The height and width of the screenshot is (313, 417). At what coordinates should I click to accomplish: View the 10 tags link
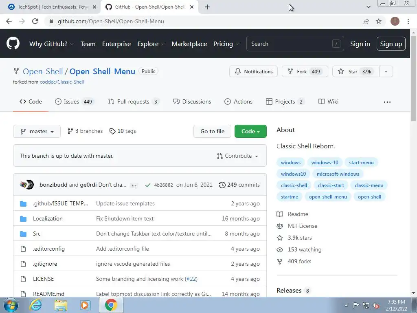(x=123, y=131)
